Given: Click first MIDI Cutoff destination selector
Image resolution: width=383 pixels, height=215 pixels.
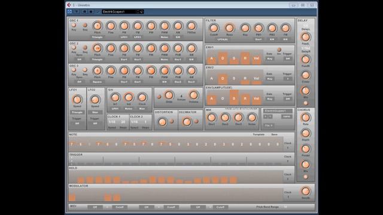Looking at the screenshot, I should pyautogui.click(x=120, y=207).
